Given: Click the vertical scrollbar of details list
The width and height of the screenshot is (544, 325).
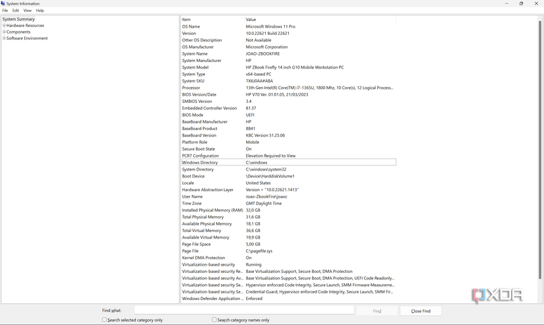Looking at the screenshot, I should coord(540,149).
